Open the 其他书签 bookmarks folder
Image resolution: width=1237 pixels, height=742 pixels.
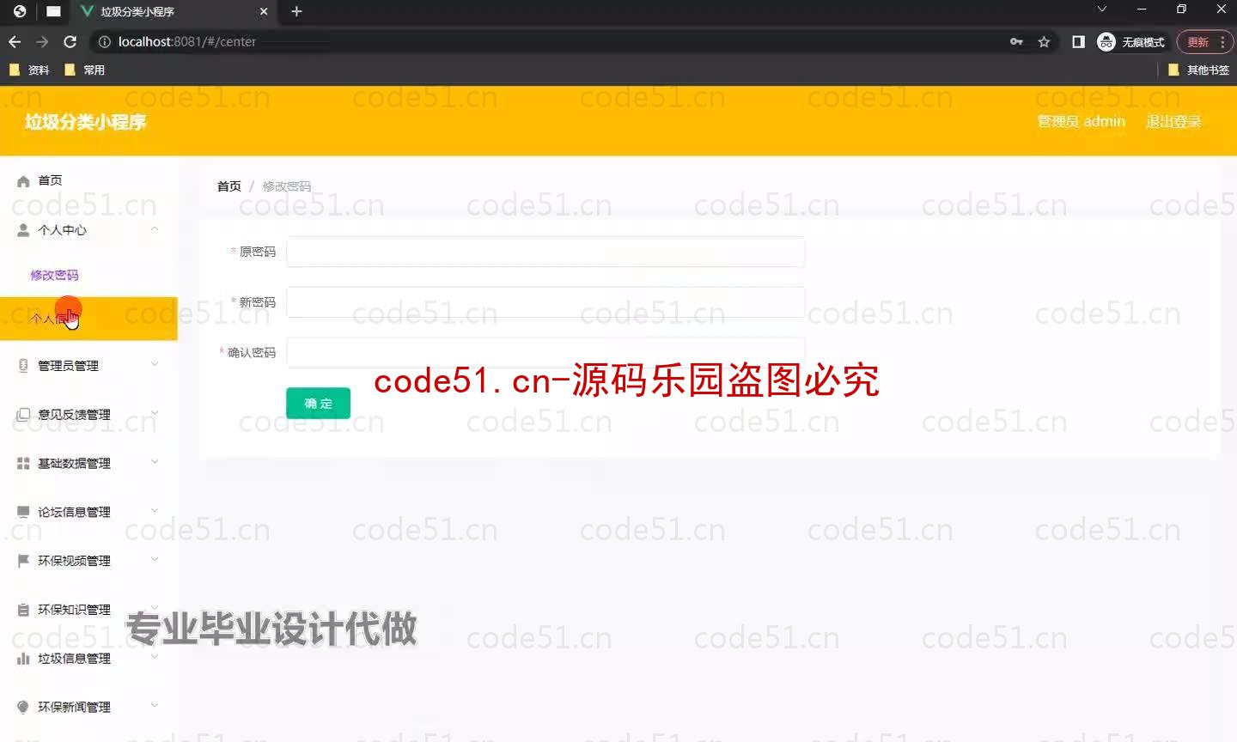pos(1199,70)
